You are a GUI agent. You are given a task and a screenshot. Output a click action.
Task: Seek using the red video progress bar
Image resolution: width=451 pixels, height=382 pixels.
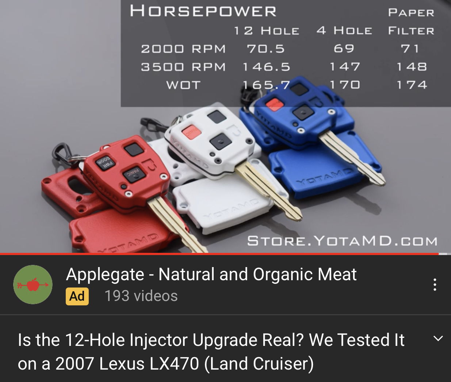coord(219,254)
